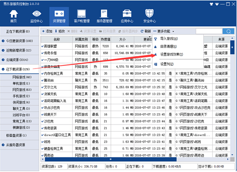Choose 导入游戏 from the menu
This screenshot has width=237, height=172.
coord(178,39)
